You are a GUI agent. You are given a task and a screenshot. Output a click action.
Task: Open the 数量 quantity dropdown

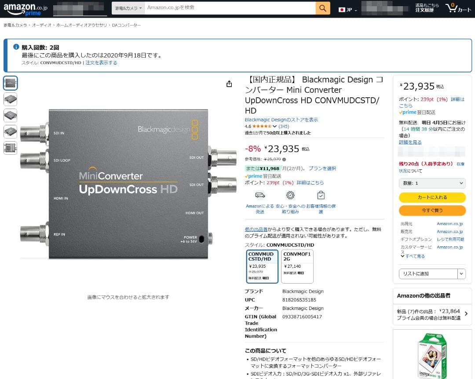(x=432, y=183)
